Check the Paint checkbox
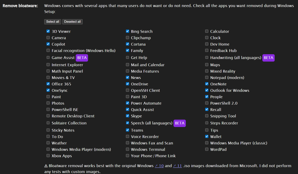 (48, 97)
